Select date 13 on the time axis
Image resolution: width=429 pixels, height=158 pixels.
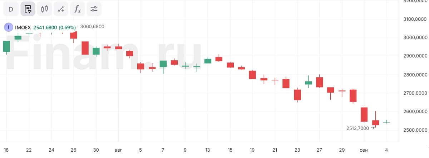(x=207, y=150)
